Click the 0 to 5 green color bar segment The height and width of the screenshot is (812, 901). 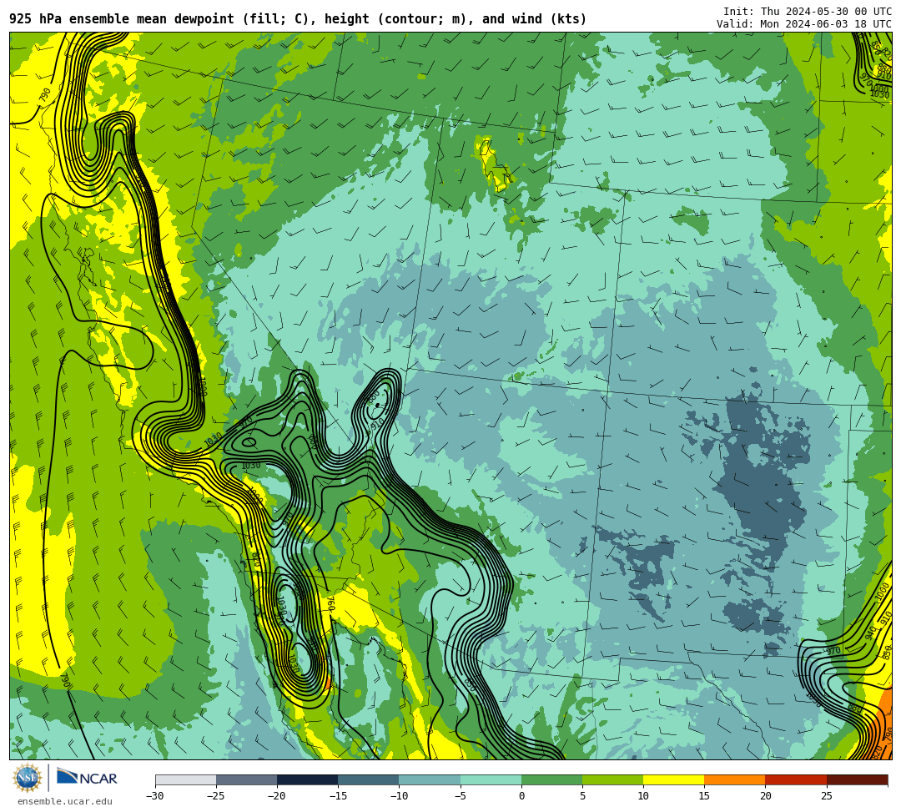coord(551,779)
